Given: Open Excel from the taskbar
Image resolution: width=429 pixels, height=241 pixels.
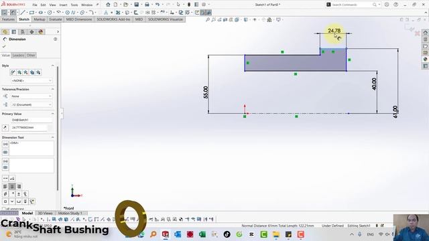Looking at the screenshot, I should pos(202,234).
